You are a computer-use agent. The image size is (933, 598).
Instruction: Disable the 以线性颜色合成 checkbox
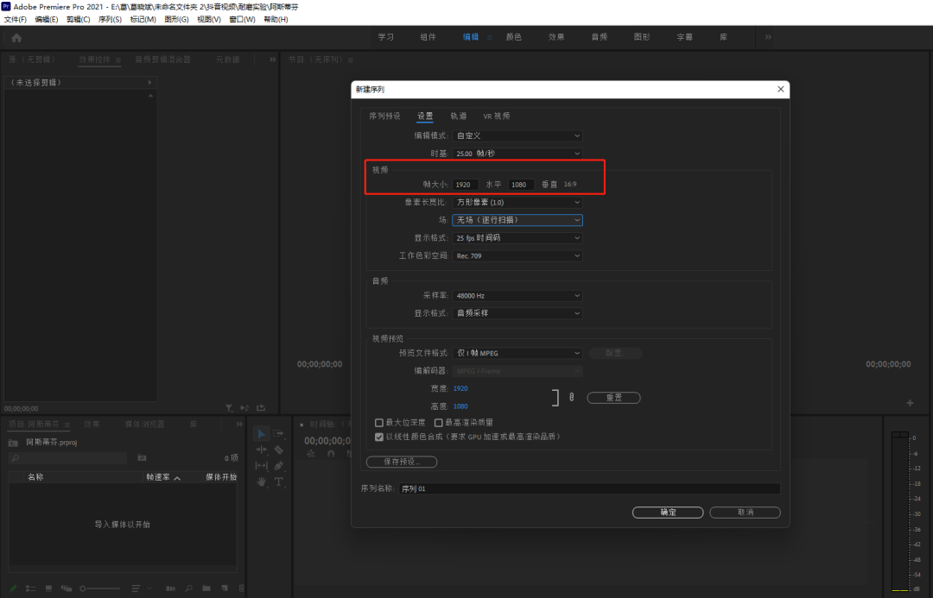[x=378, y=435]
